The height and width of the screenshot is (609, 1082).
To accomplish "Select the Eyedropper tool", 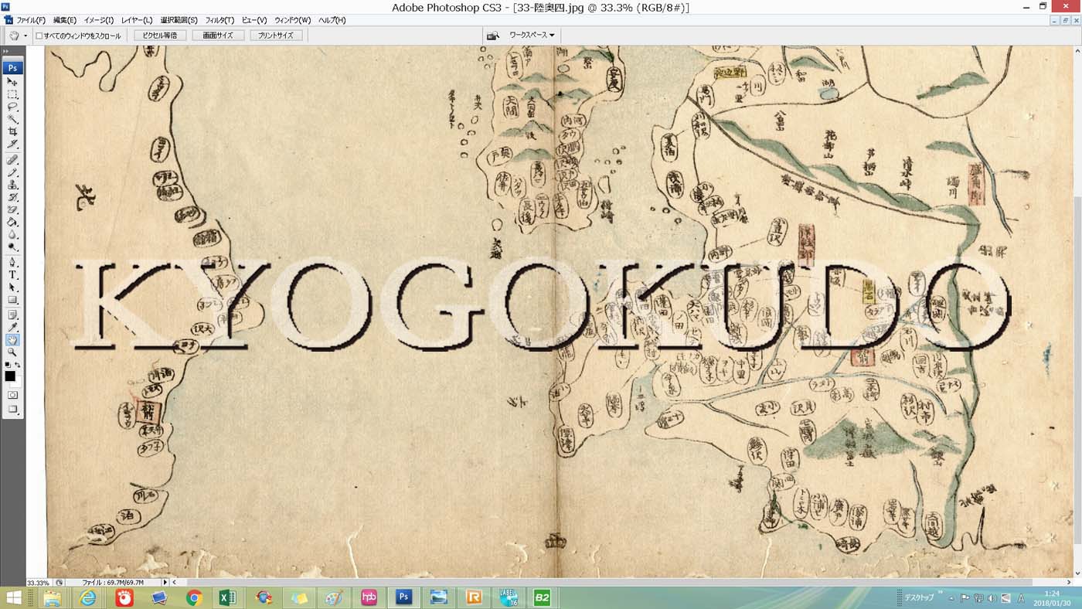I will [x=12, y=327].
